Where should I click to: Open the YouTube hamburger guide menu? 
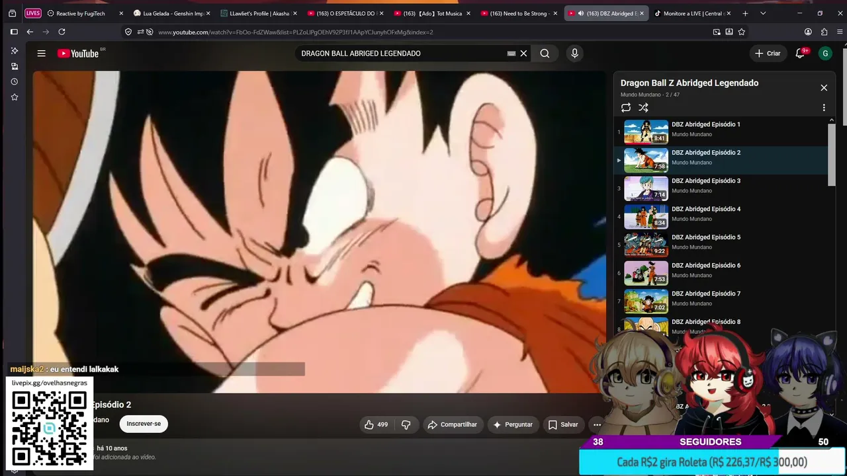click(41, 54)
